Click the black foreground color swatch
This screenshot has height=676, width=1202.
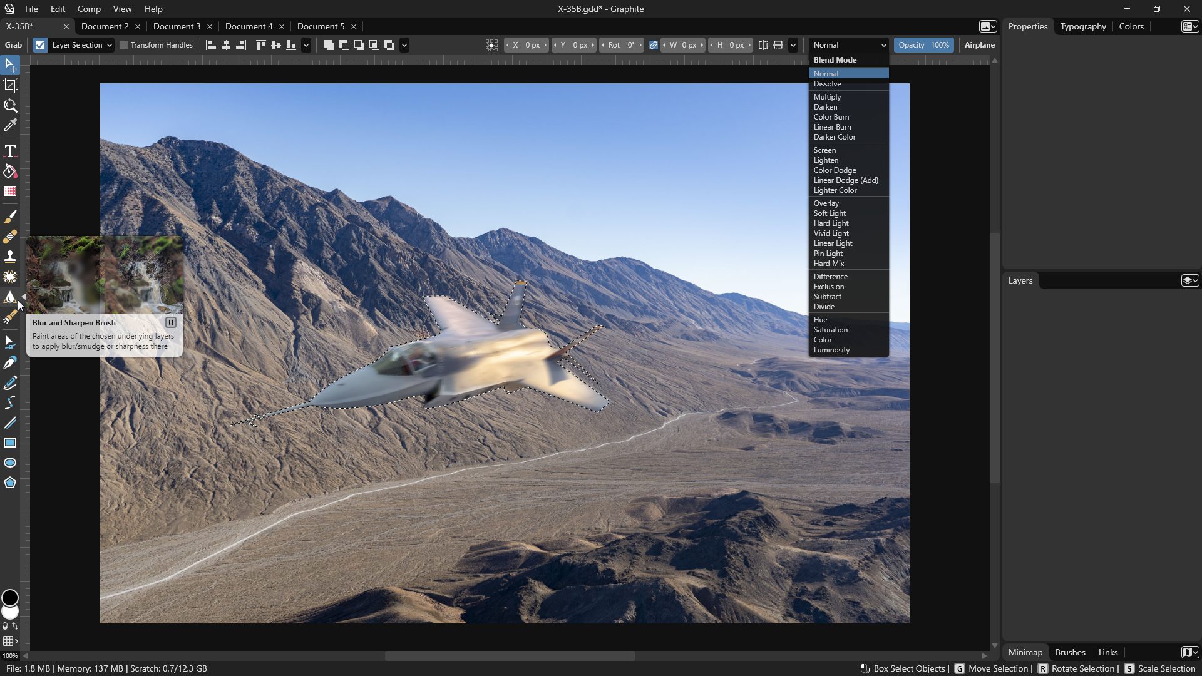click(x=10, y=597)
